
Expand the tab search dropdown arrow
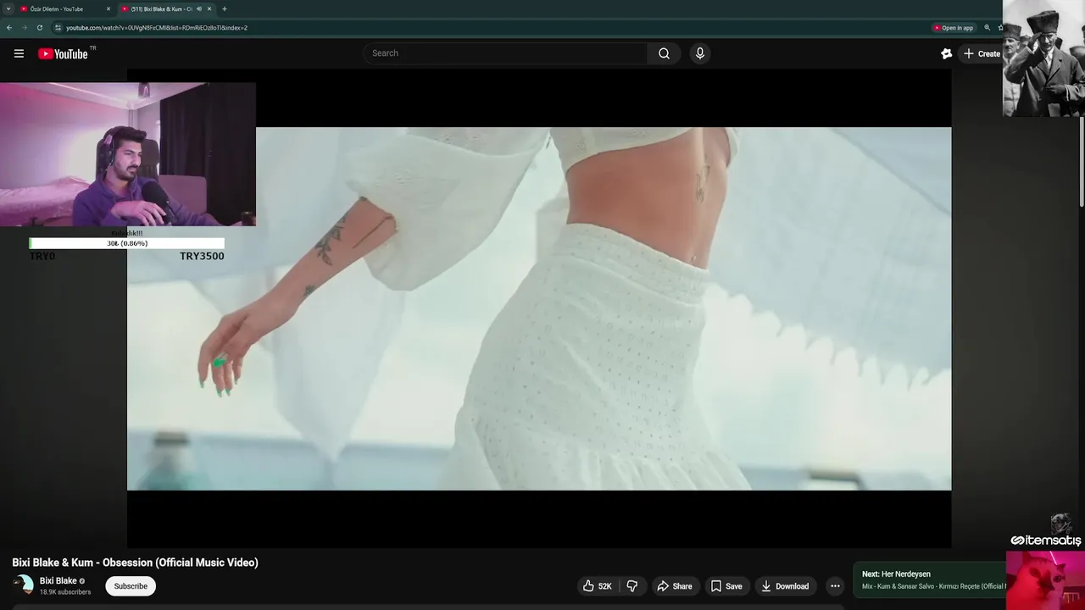tap(8, 9)
